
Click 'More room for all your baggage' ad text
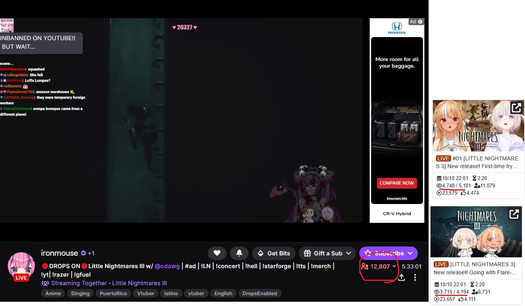click(397, 63)
